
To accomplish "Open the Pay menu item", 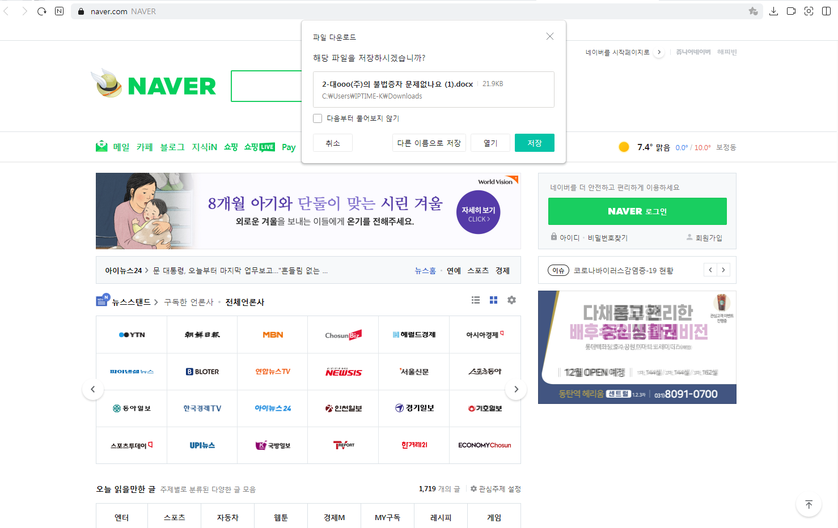I will tap(289, 147).
